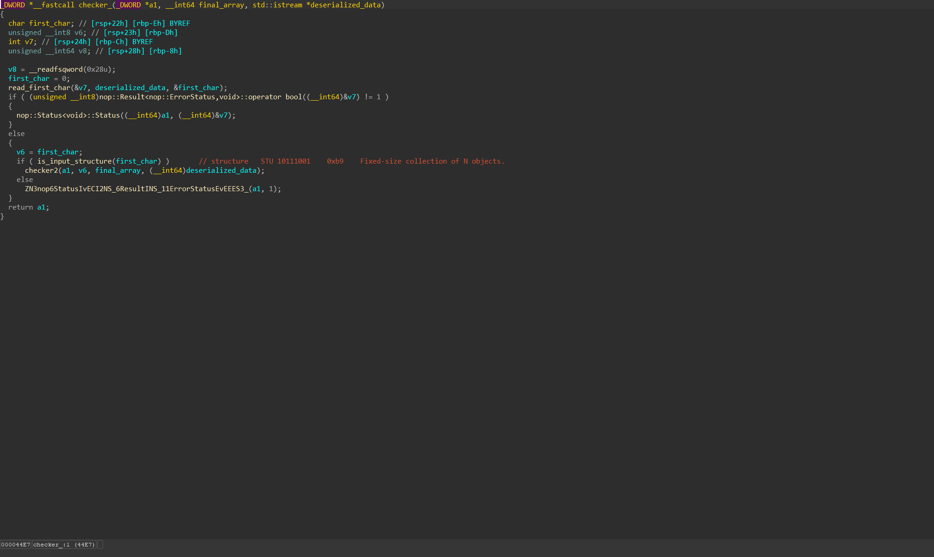Click the nop::Status<void>::Status call
Screen dimensions: 934x557
tap(68, 115)
